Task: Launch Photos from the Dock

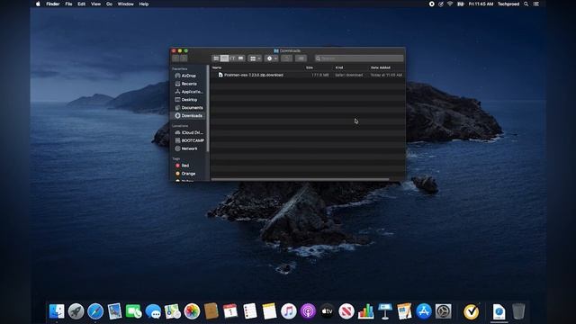Action: click(x=192, y=311)
